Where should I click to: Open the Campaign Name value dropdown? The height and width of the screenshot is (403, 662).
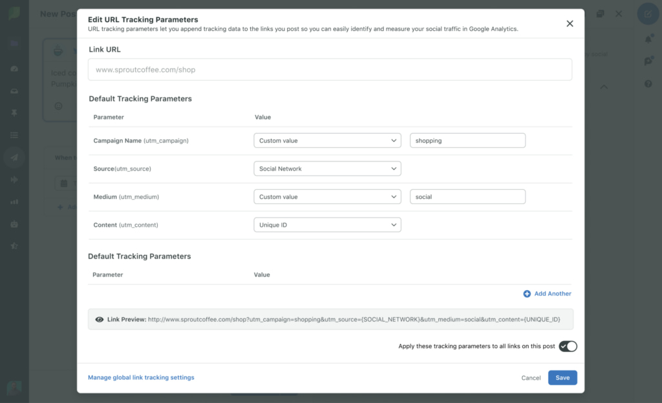click(x=327, y=140)
